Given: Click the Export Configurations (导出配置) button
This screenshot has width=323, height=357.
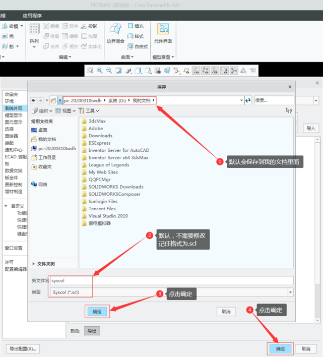Looking at the screenshot, I should click(23, 349).
